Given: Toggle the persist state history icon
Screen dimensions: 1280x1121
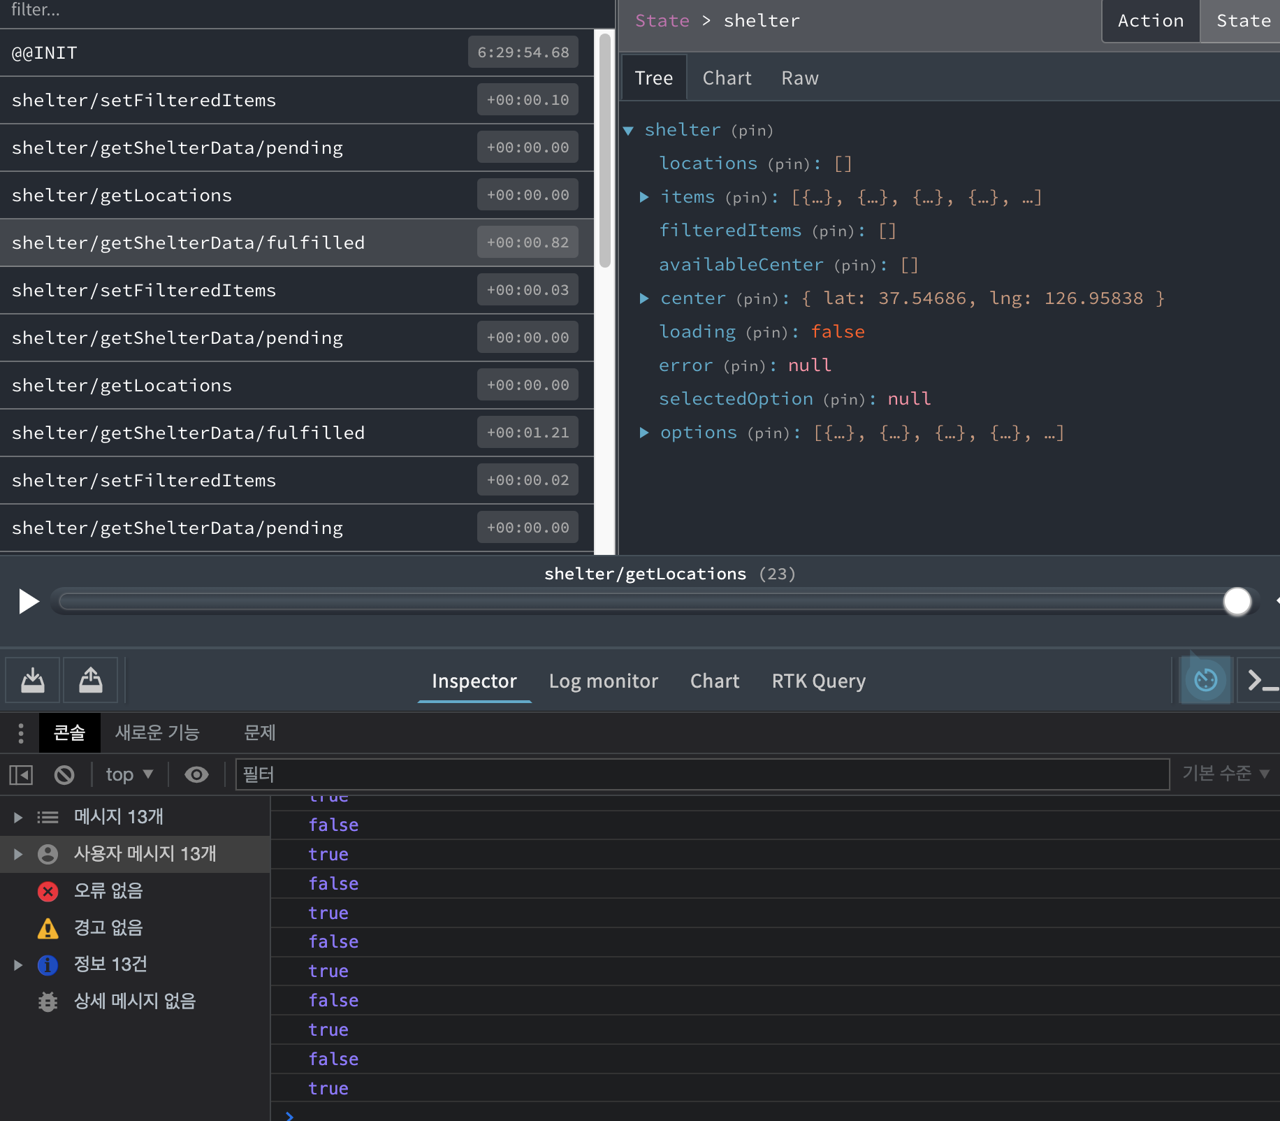Looking at the screenshot, I should pyautogui.click(x=1205, y=680).
